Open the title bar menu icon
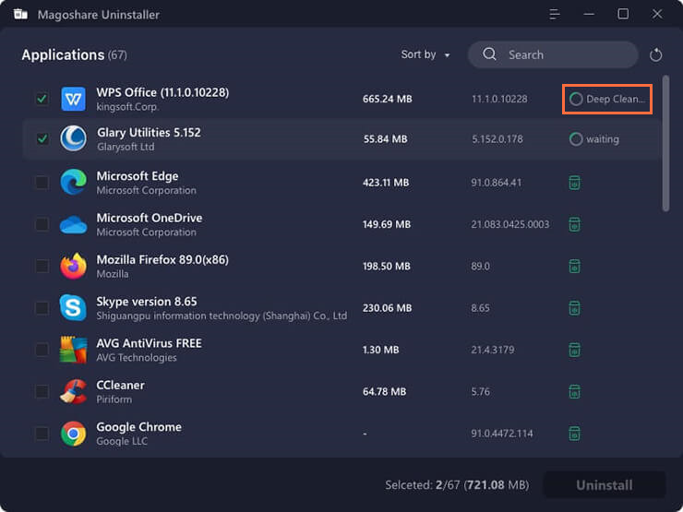Image resolution: width=683 pixels, height=512 pixels. pos(554,15)
